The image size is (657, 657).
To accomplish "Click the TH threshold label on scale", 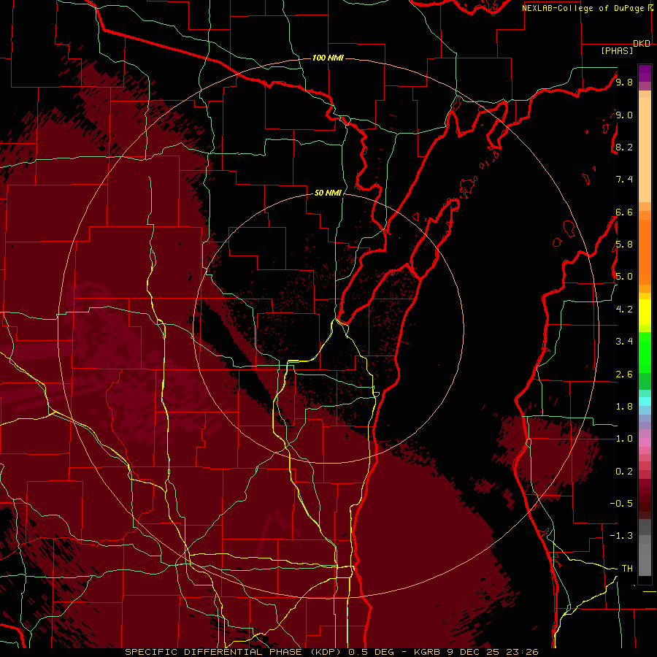I will point(627,569).
